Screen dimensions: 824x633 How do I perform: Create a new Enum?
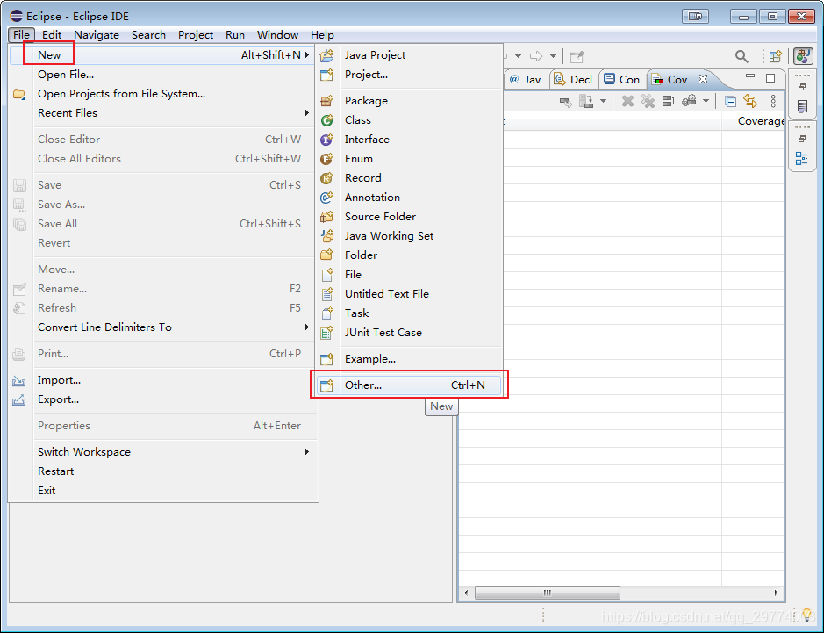pos(409,159)
